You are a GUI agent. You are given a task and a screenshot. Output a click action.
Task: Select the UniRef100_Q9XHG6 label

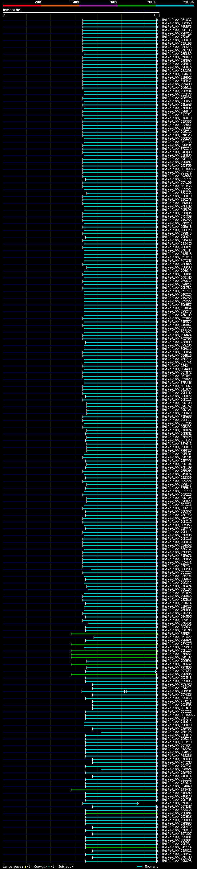pos(176,817)
